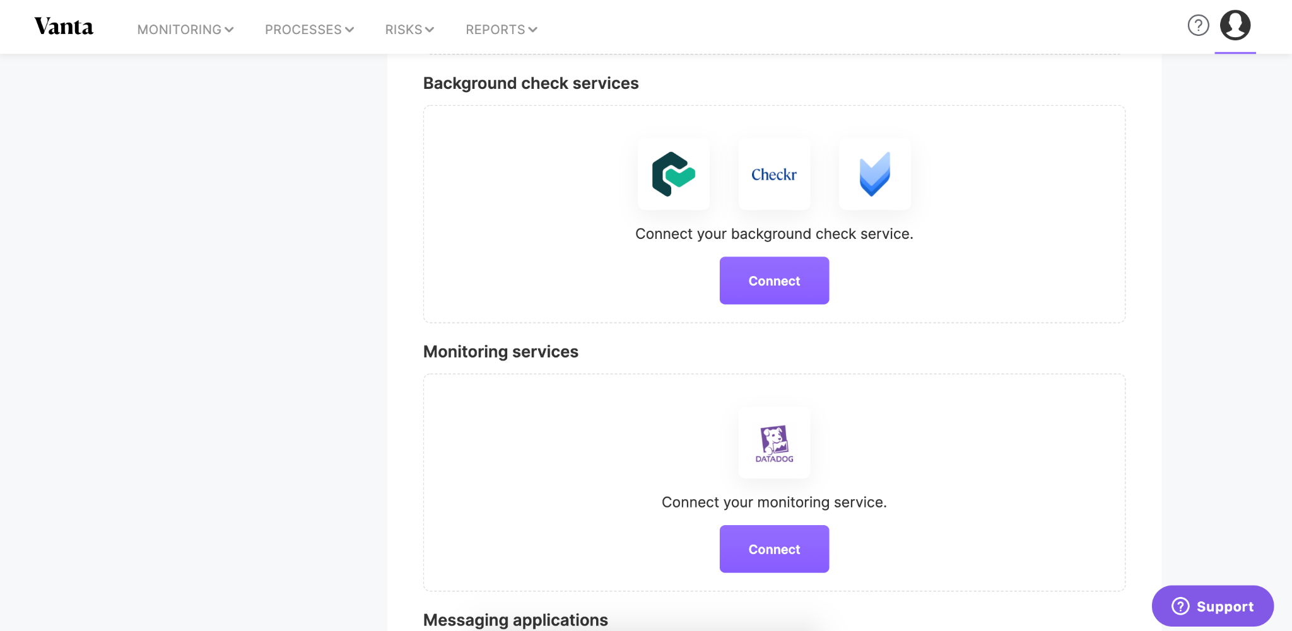Select the Certn green hexagon logo tile
Viewport: 1292px width, 631px height.
(674, 174)
